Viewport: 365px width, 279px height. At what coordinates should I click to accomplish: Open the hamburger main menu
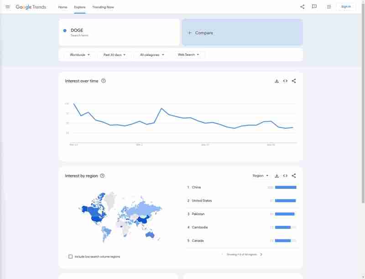point(8,7)
